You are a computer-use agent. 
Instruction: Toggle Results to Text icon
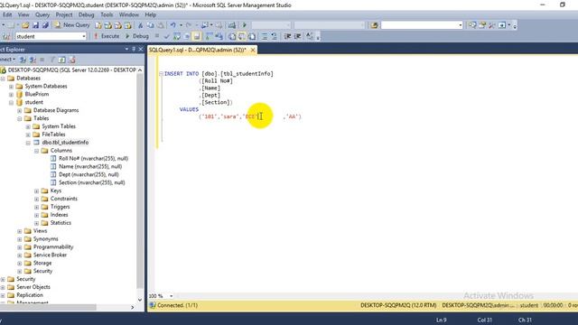tap(232, 36)
